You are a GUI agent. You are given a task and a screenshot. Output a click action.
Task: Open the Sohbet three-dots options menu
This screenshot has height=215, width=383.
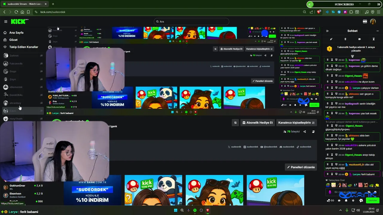pyautogui.click(x=377, y=31)
